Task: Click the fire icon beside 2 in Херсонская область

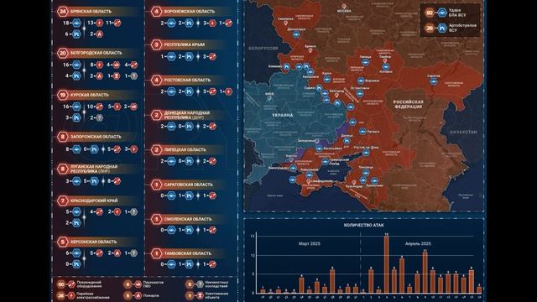Action: coord(117,253)
